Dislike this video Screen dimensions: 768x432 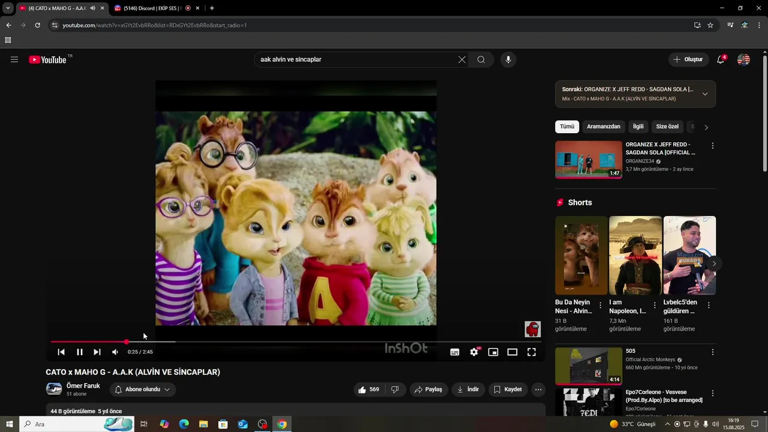(395, 389)
